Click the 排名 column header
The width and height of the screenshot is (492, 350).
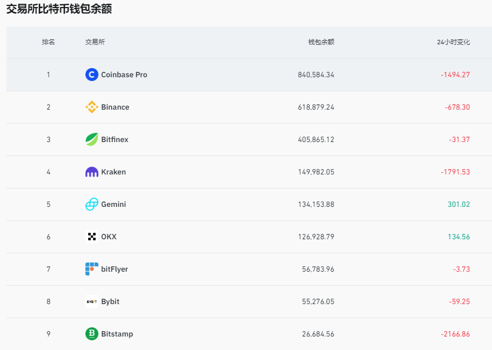click(x=48, y=42)
